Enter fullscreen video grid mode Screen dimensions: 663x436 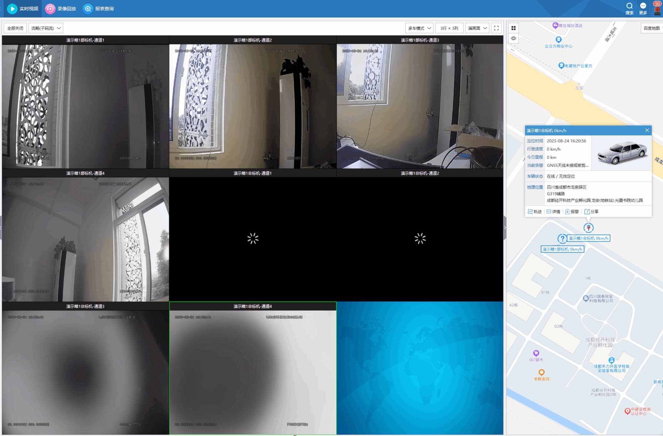click(496, 28)
